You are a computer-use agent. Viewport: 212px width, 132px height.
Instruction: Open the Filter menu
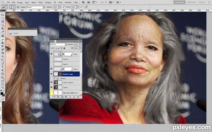click(x=41, y=2)
